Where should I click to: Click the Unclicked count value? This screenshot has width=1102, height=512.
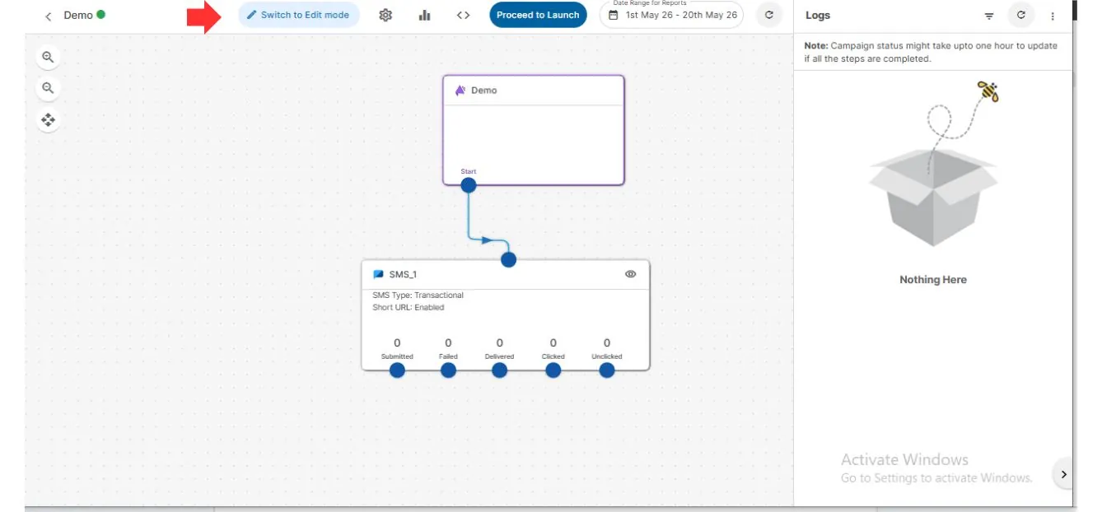click(607, 342)
